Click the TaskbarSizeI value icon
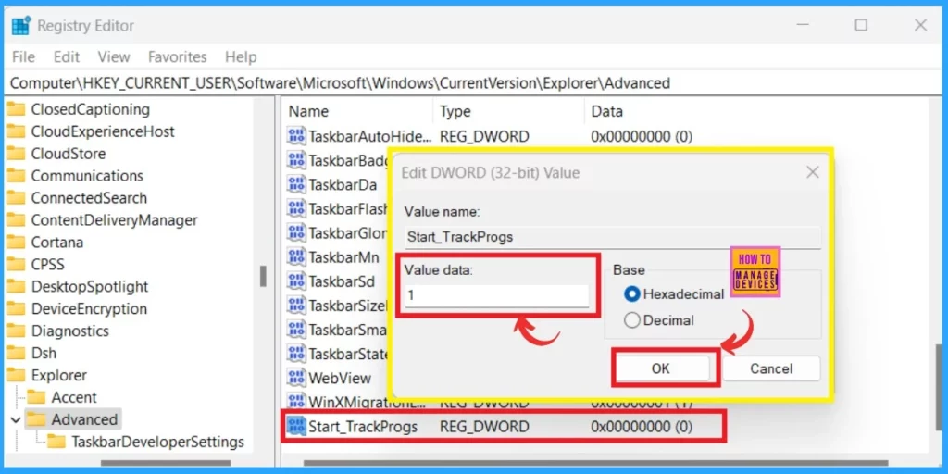 296,306
